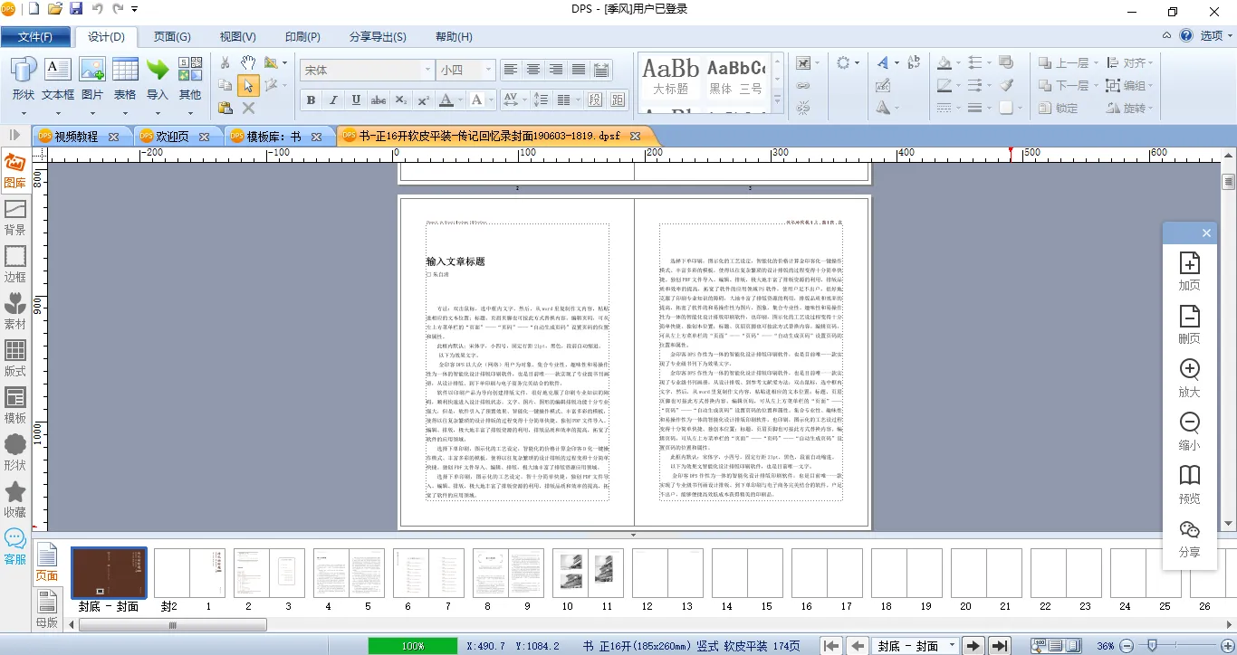1237x655 pixels.
Task: Toggle bold text formatting
Action: pyautogui.click(x=311, y=100)
